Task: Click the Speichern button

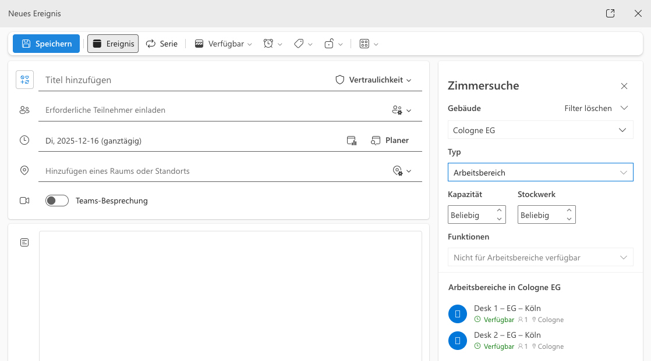Action: 46,44
